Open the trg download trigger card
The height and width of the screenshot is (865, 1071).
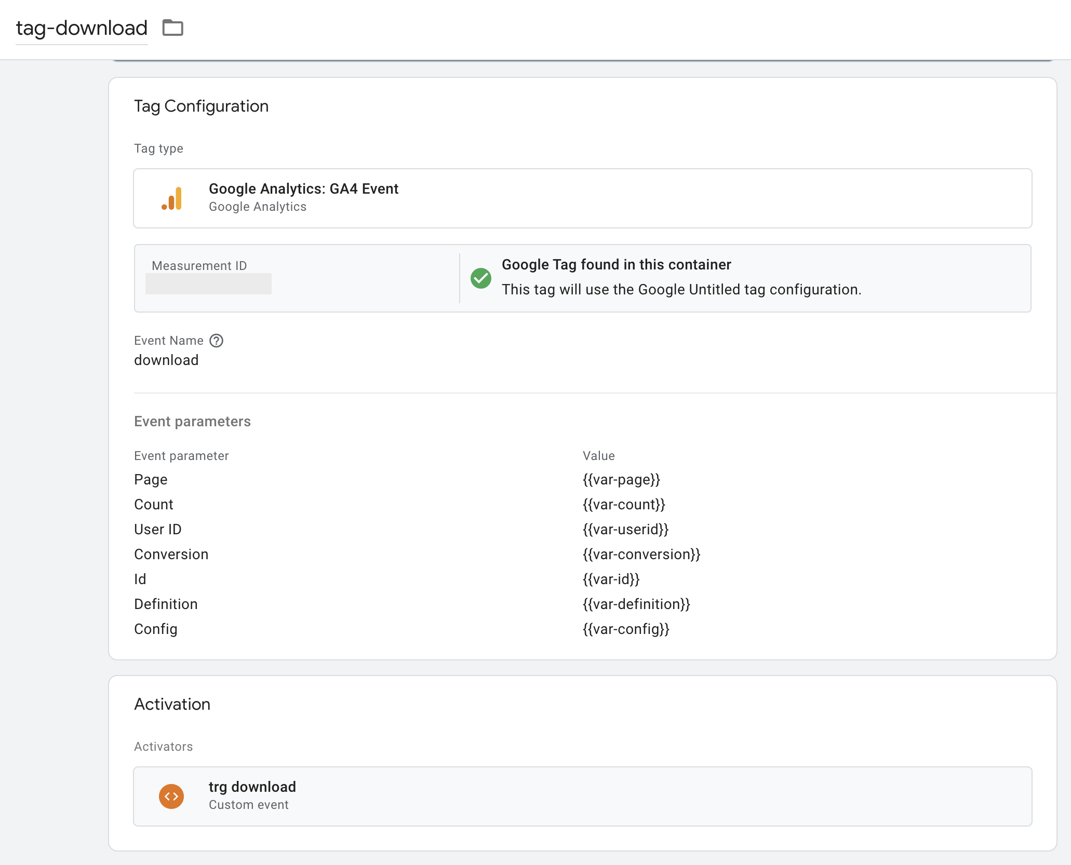tap(582, 796)
